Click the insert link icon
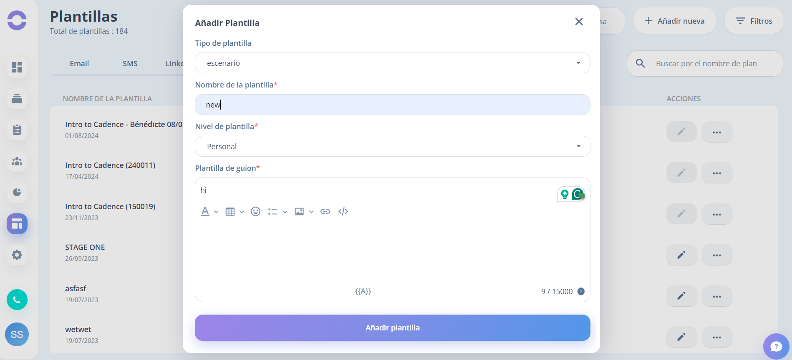This screenshot has height=360, width=792. tap(325, 212)
